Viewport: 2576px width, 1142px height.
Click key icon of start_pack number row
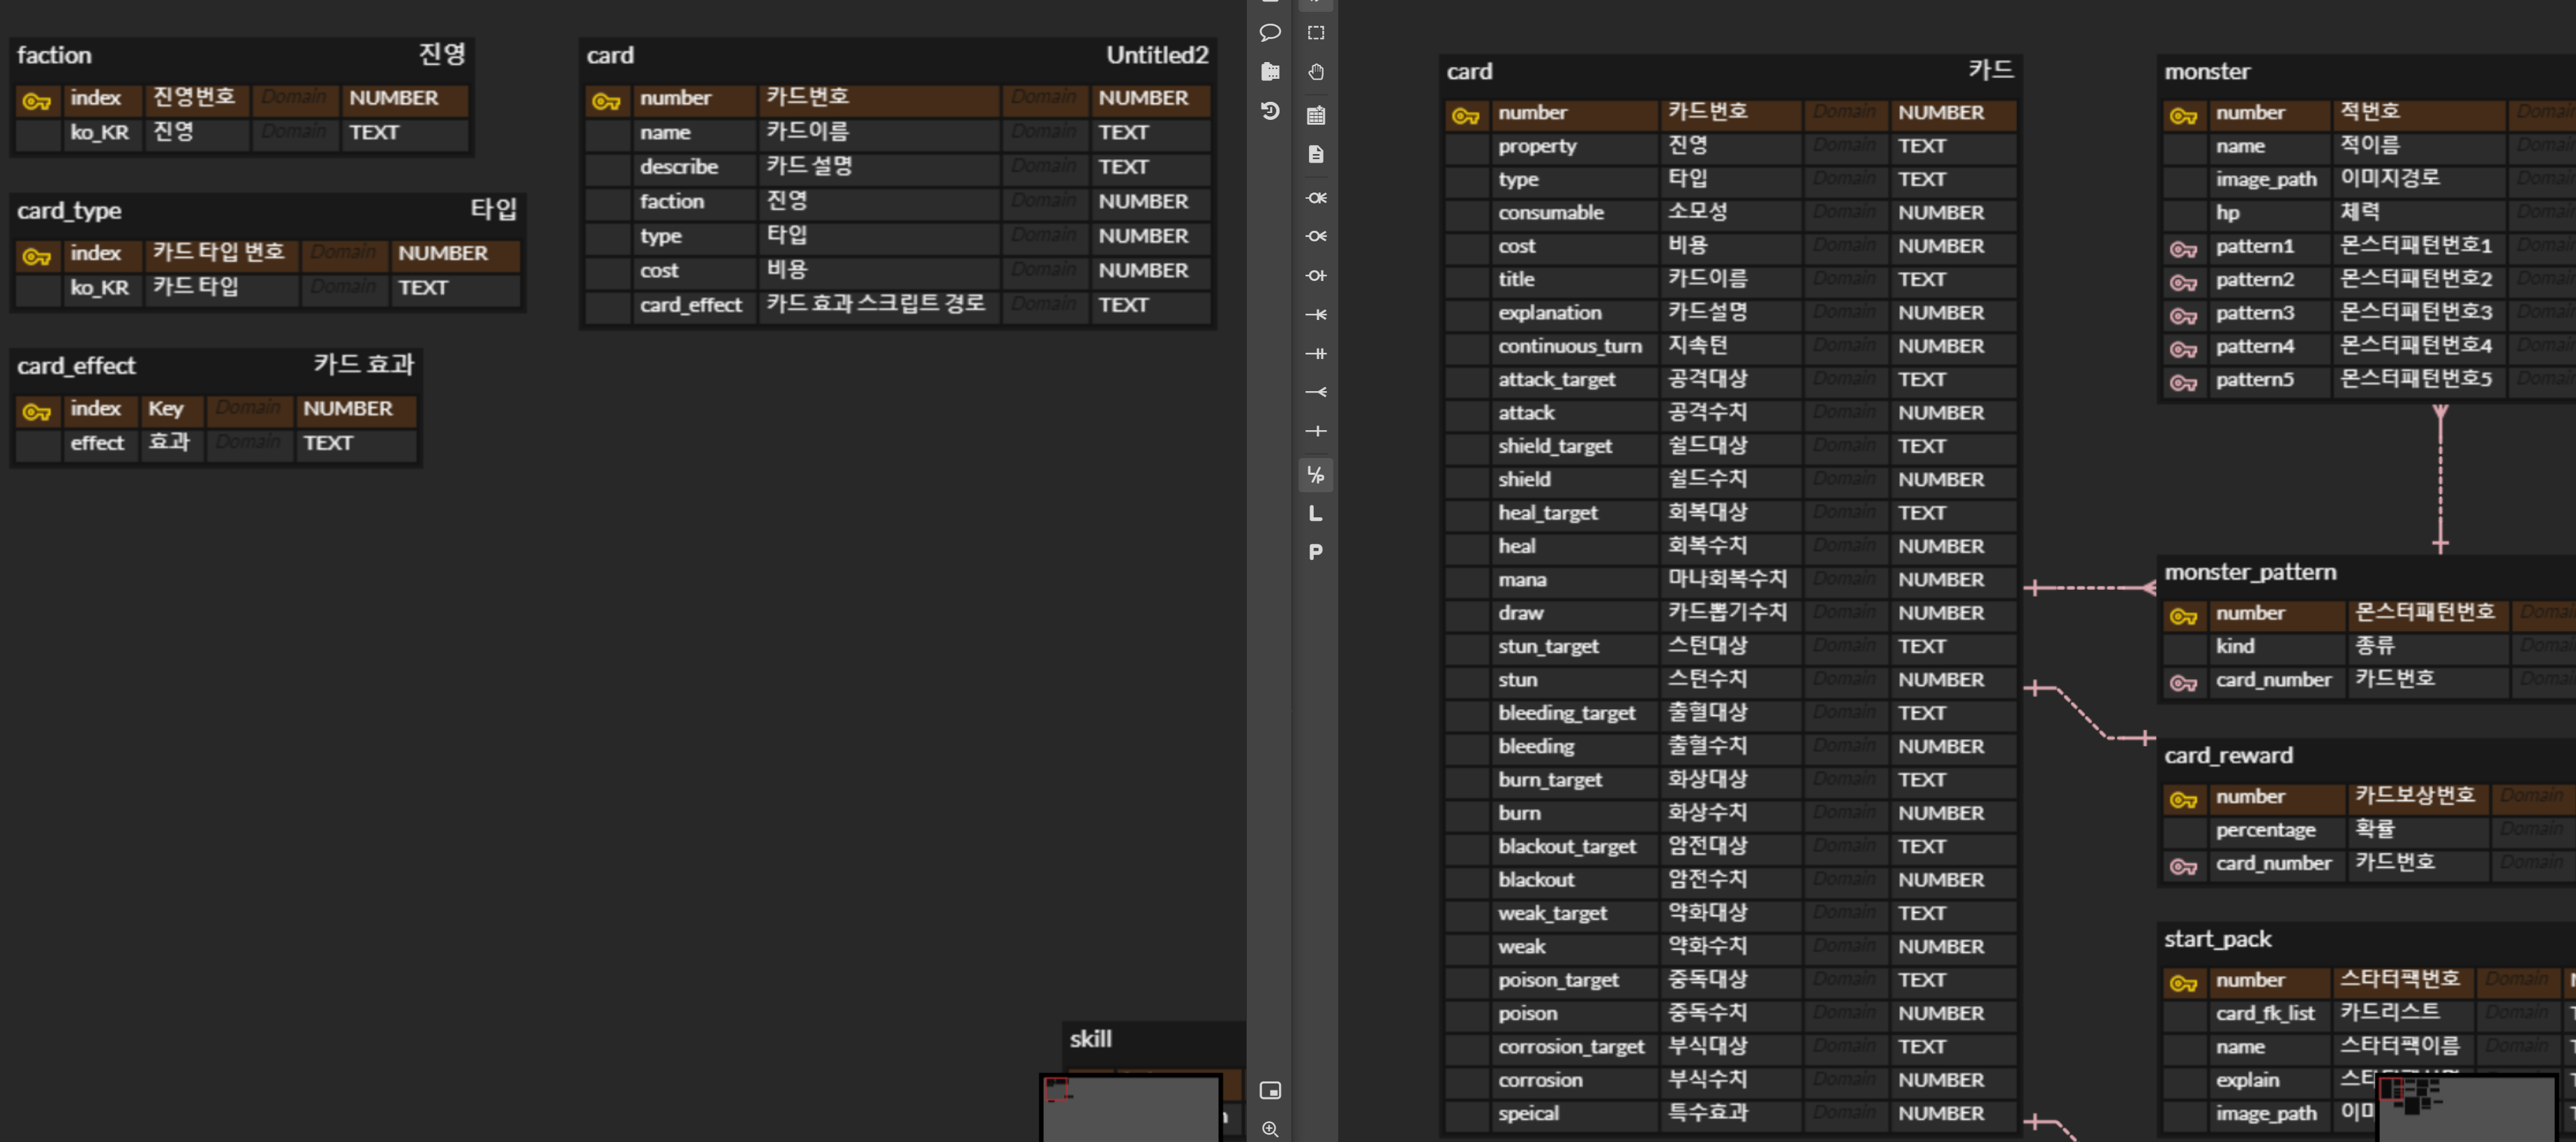click(x=2183, y=983)
